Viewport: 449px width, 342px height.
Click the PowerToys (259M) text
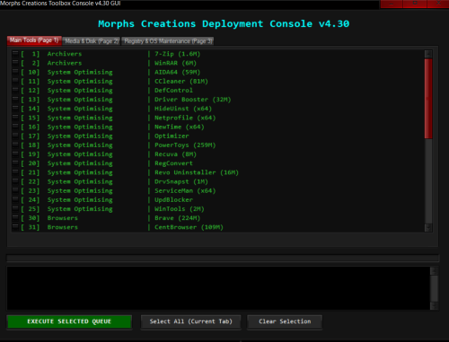pyautogui.click(x=185, y=145)
